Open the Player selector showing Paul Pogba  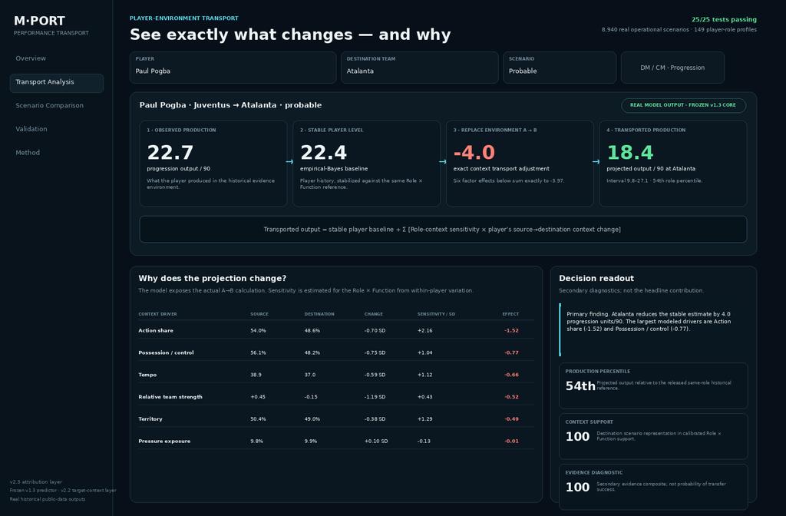click(233, 68)
